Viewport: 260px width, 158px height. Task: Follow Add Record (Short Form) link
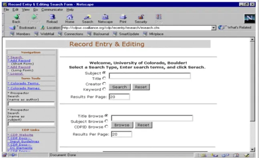[19, 61]
